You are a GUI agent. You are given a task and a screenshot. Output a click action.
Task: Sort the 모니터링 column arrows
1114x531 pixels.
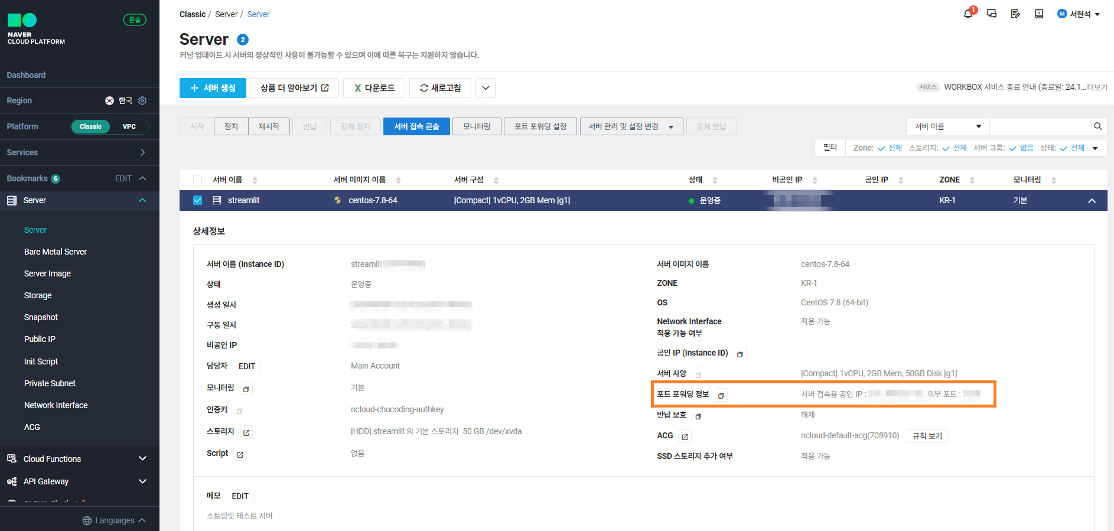tap(1054, 180)
